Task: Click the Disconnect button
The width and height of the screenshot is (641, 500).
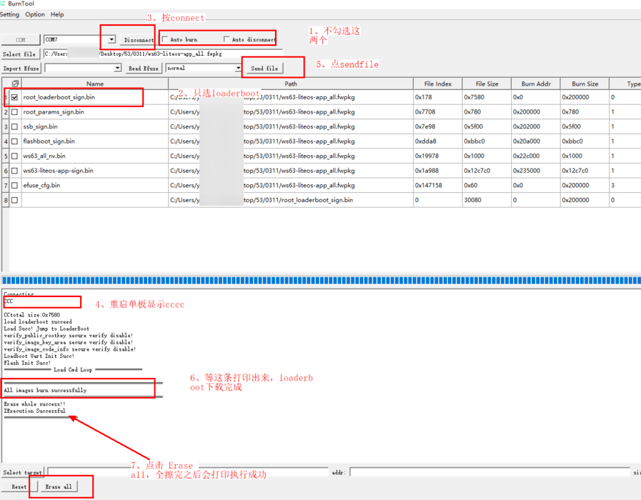Action: 139,40
